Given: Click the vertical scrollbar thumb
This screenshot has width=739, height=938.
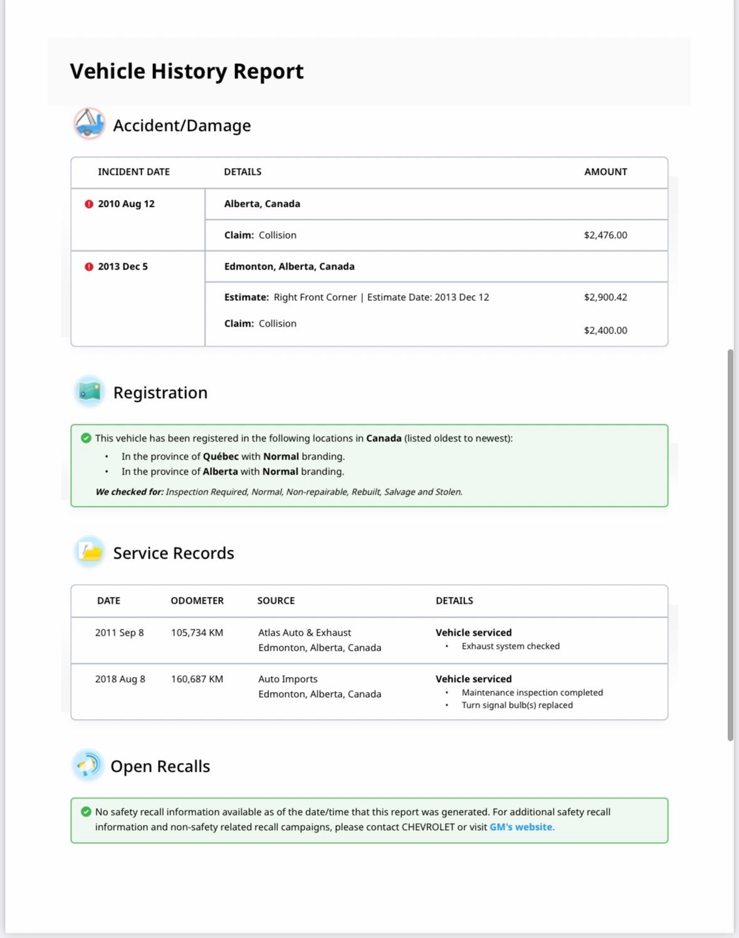Looking at the screenshot, I should click(x=730, y=544).
